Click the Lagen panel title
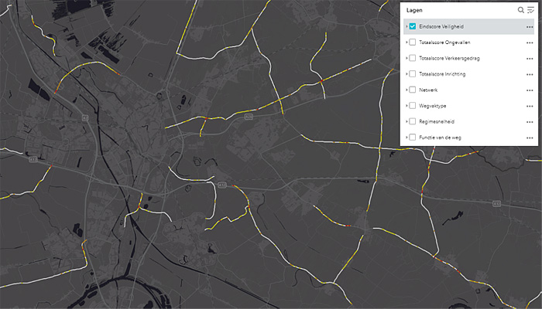The height and width of the screenshot is (309, 542). click(414, 10)
